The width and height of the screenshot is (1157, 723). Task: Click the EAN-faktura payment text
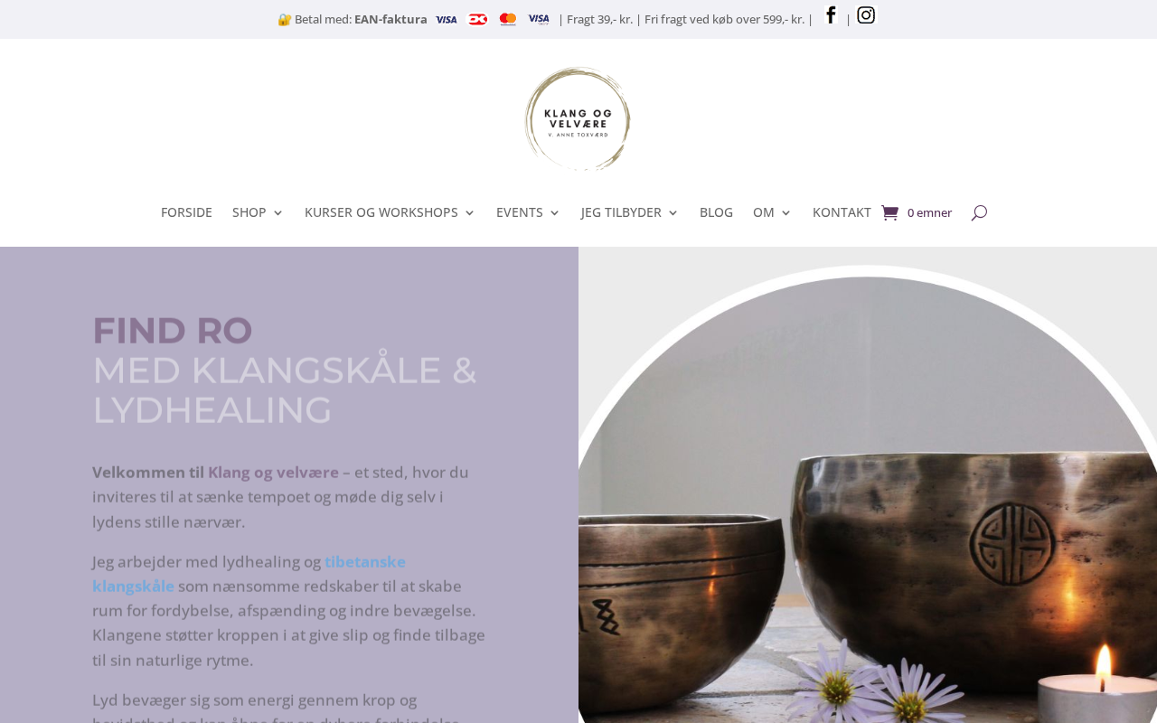click(390, 19)
